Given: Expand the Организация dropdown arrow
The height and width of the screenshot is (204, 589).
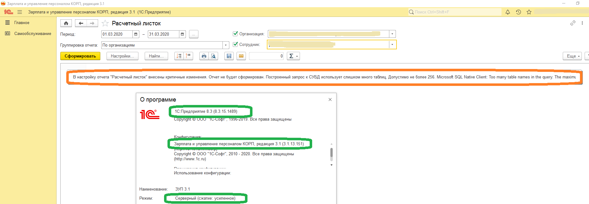Looking at the screenshot, I should pyautogui.click(x=392, y=34).
